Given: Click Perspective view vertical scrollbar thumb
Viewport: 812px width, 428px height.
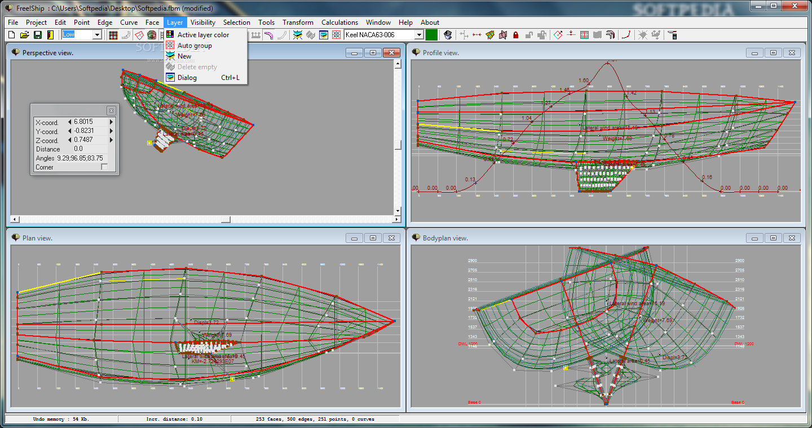Looking at the screenshot, I should coord(398,145).
